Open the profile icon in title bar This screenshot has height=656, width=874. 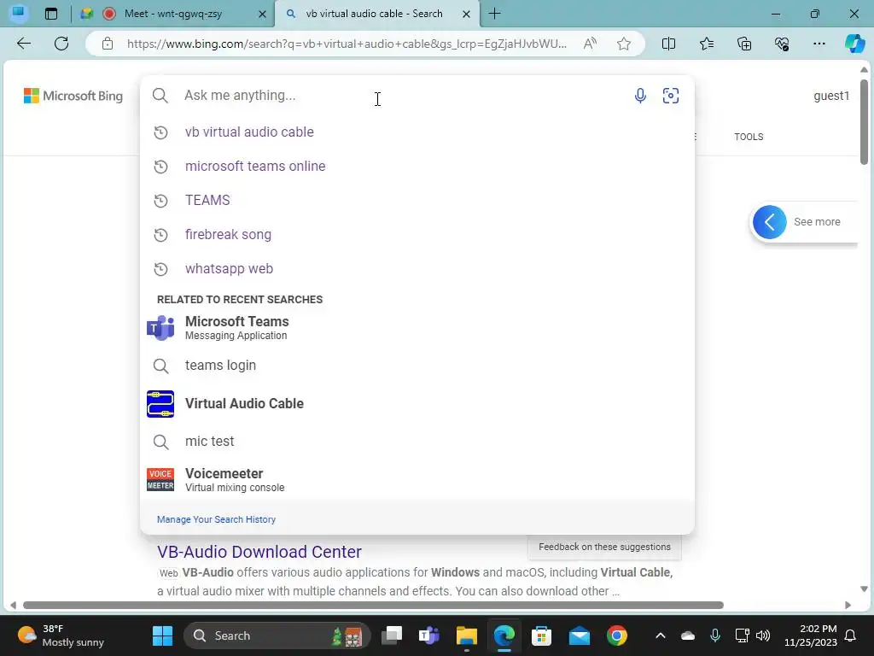click(x=19, y=13)
